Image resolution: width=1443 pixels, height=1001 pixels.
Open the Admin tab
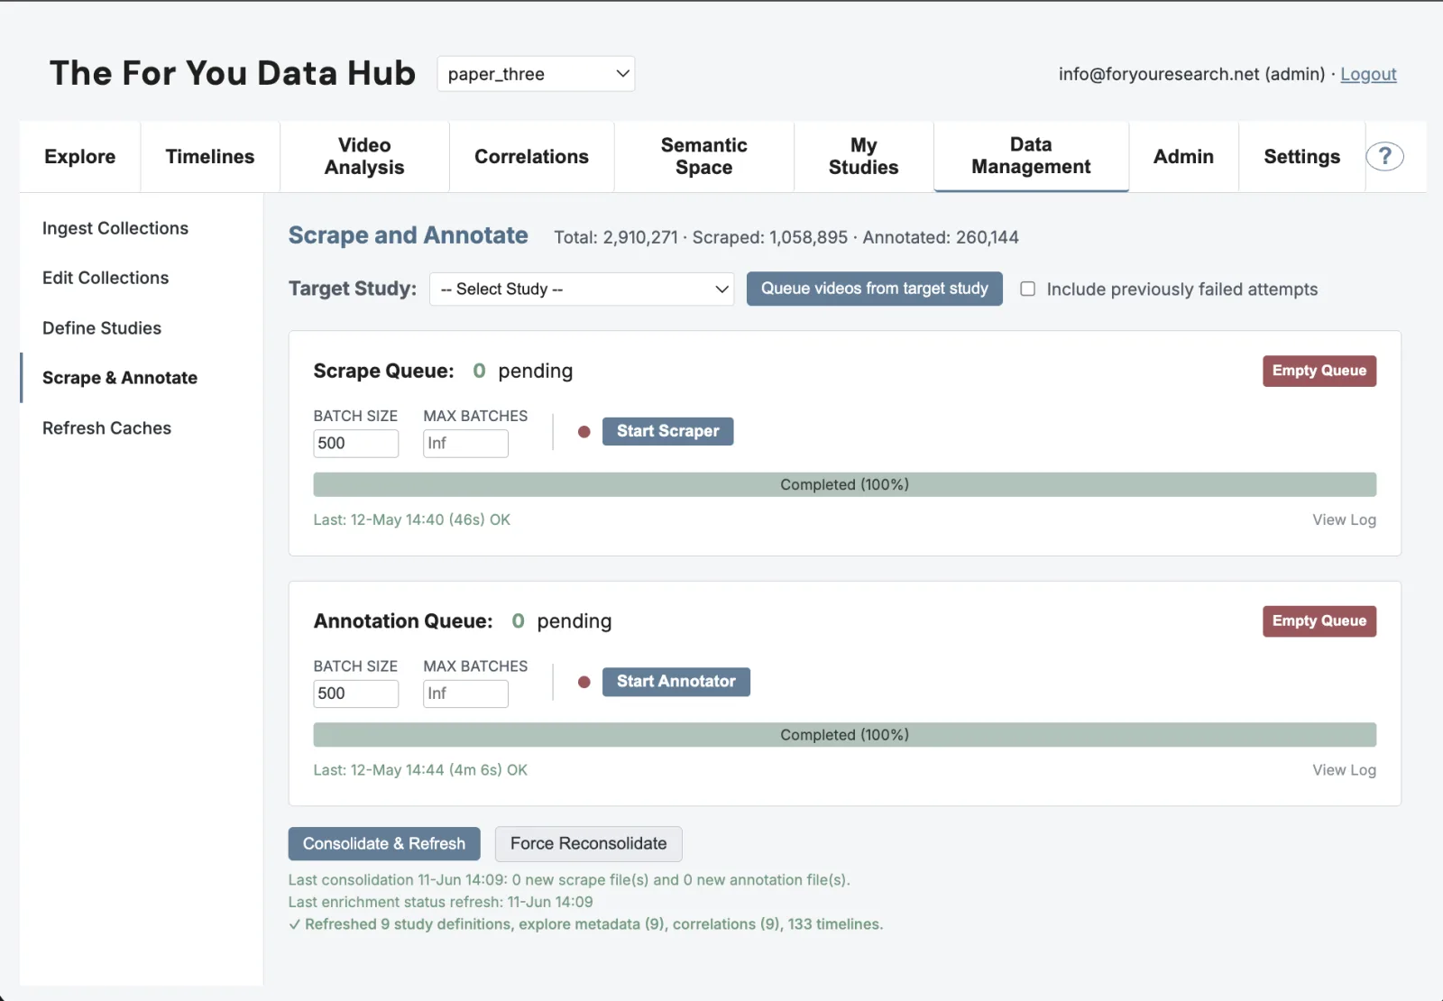(x=1183, y=157)
